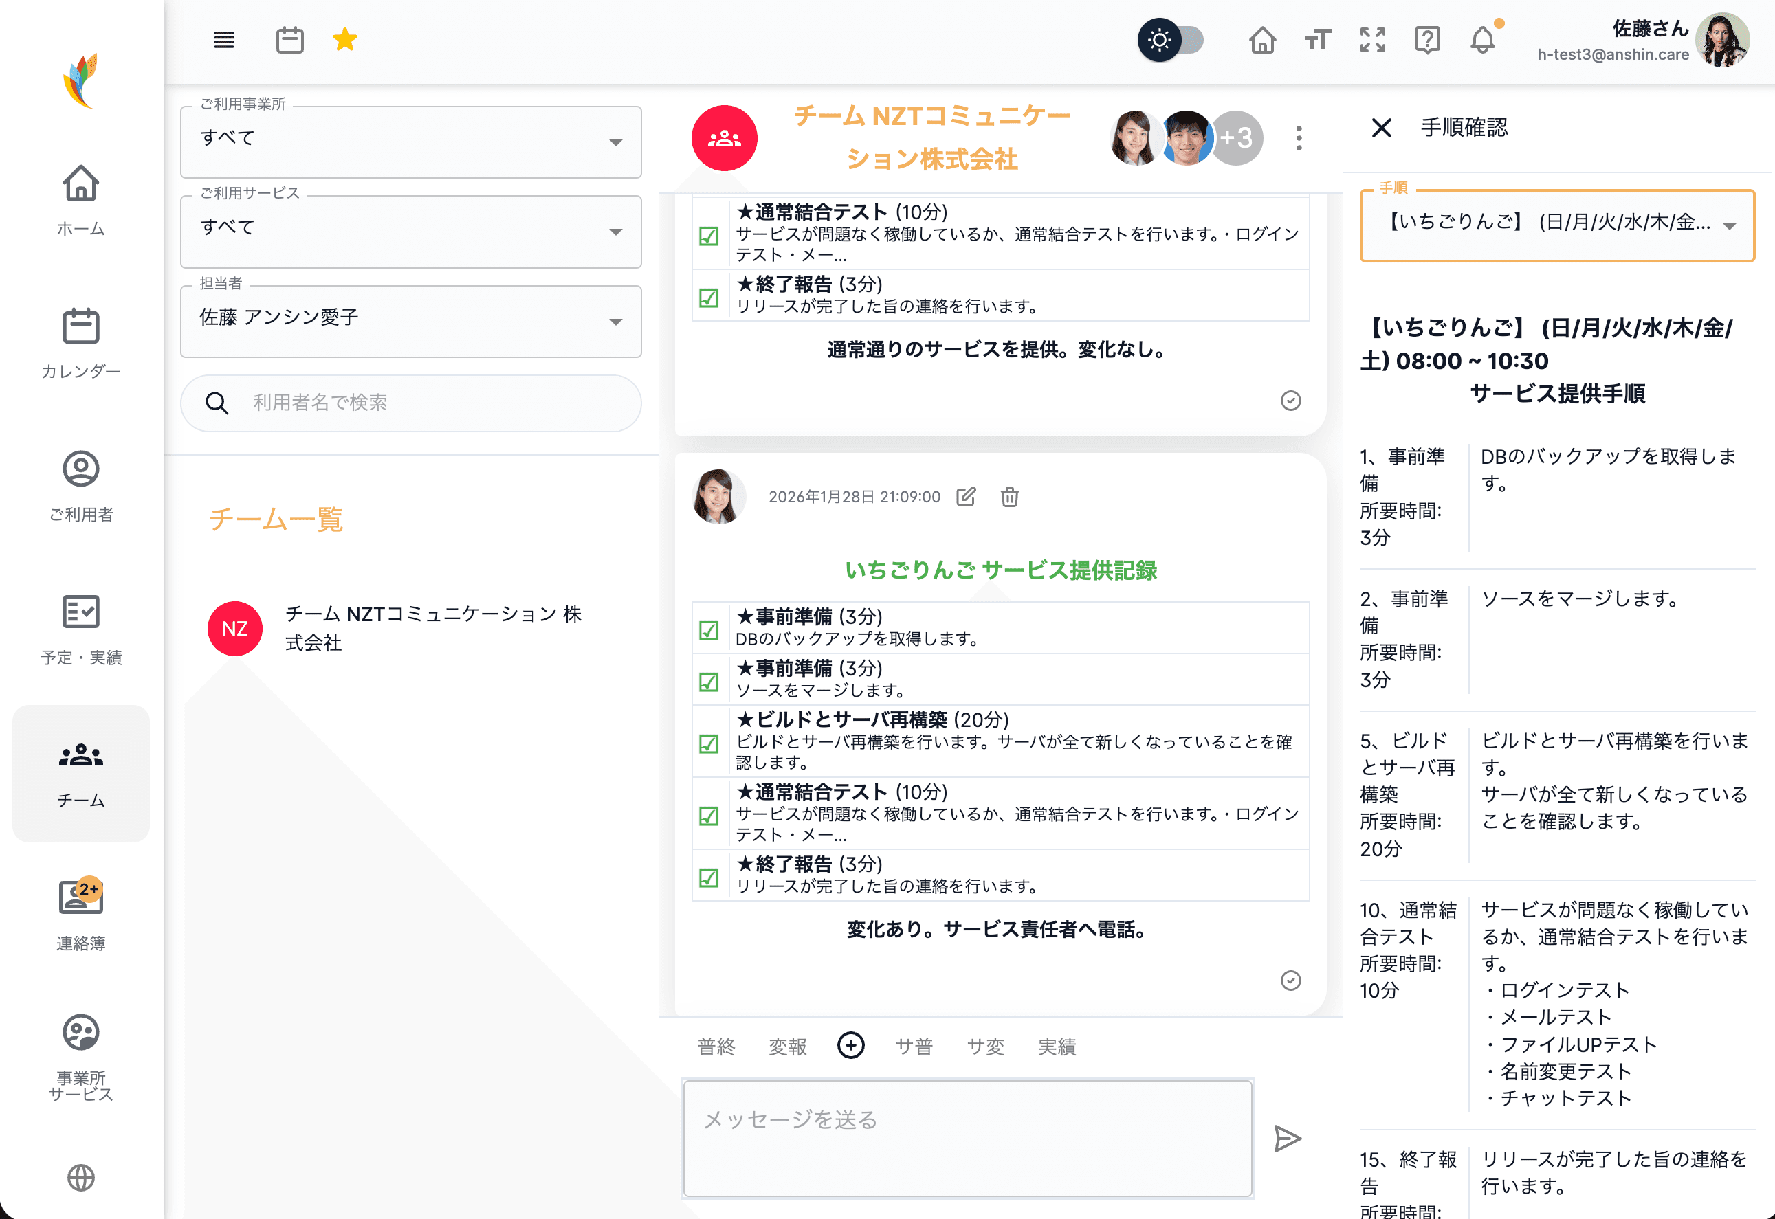Click read-check icon under 変化あり message
1775x1219 pixels.
[x=1290, y=980]
